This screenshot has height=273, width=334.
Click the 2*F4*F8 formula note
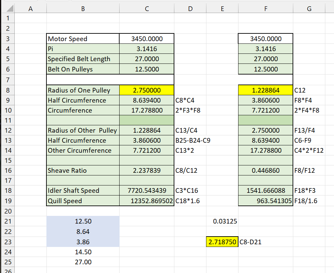coord(307,110)
